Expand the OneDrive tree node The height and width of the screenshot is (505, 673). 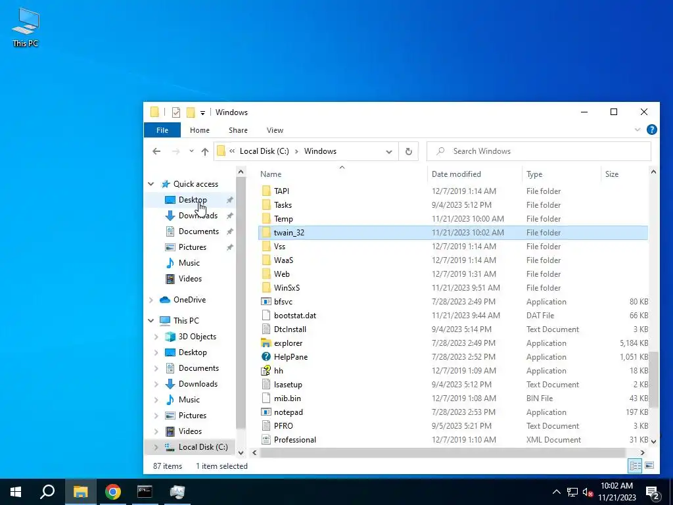point(151,300)
